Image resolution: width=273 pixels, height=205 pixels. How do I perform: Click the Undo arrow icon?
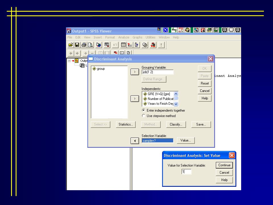point(115,45)
